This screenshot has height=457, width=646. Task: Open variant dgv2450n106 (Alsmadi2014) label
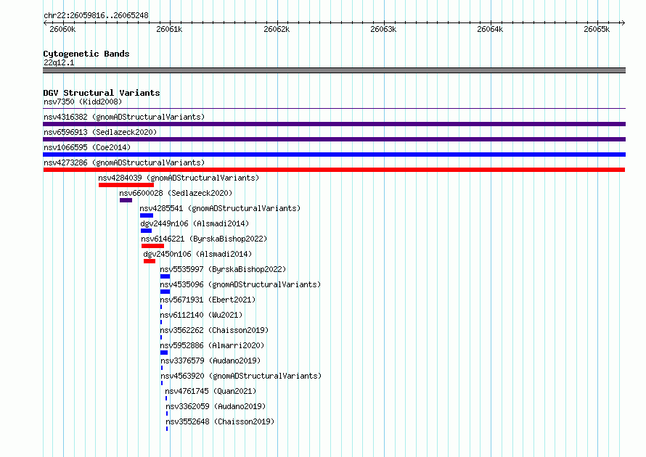(x=197, y=254)
